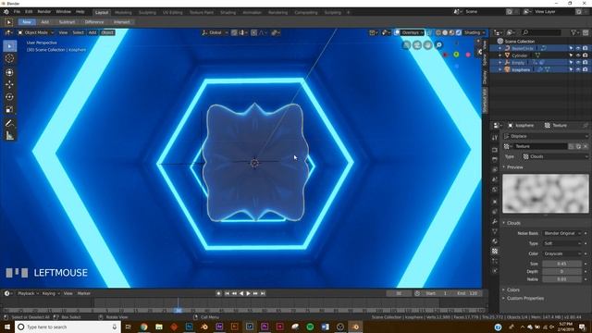Toggle the Overlays visibility button
This screenshot has height=333, width=592.
pyautogui.click(x=397, y=33)
